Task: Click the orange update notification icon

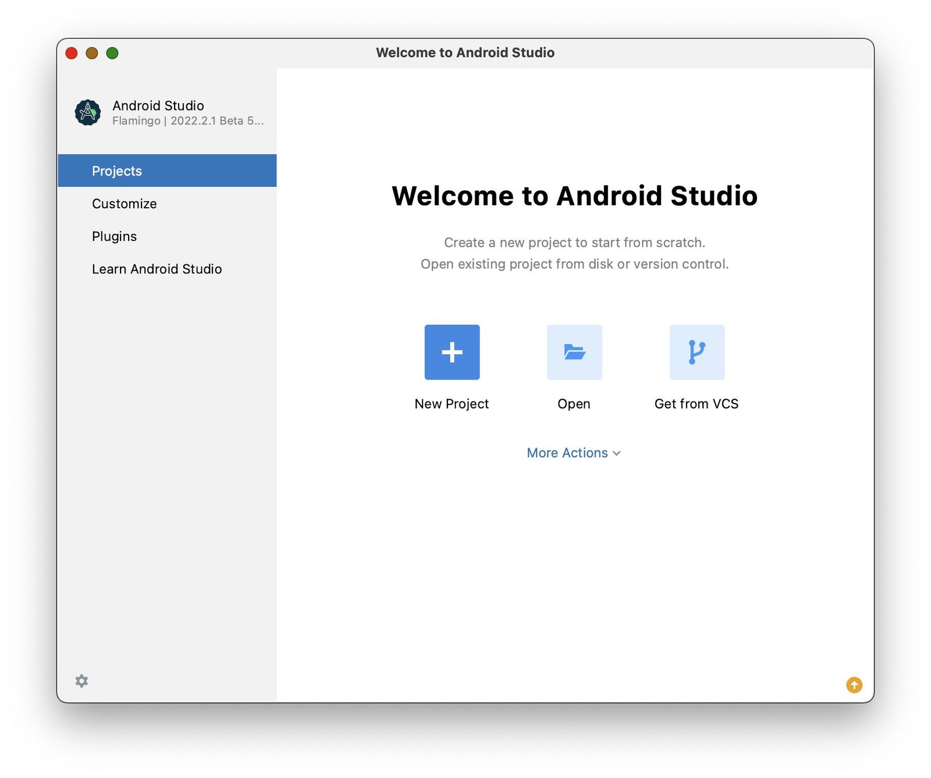Action: [854, 685]
